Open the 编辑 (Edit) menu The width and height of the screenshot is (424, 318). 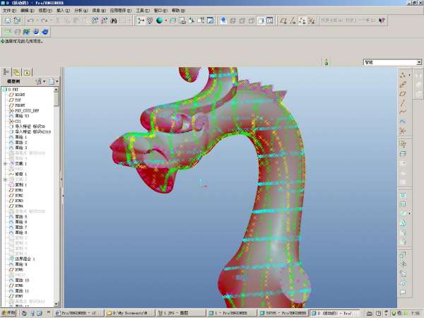point(28,11)
